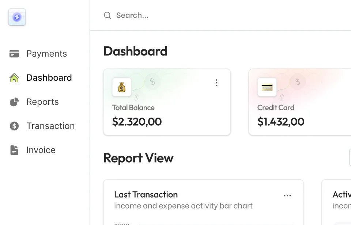
Task: Click the Last Transaction card title
Action: [x=146, y=195]
